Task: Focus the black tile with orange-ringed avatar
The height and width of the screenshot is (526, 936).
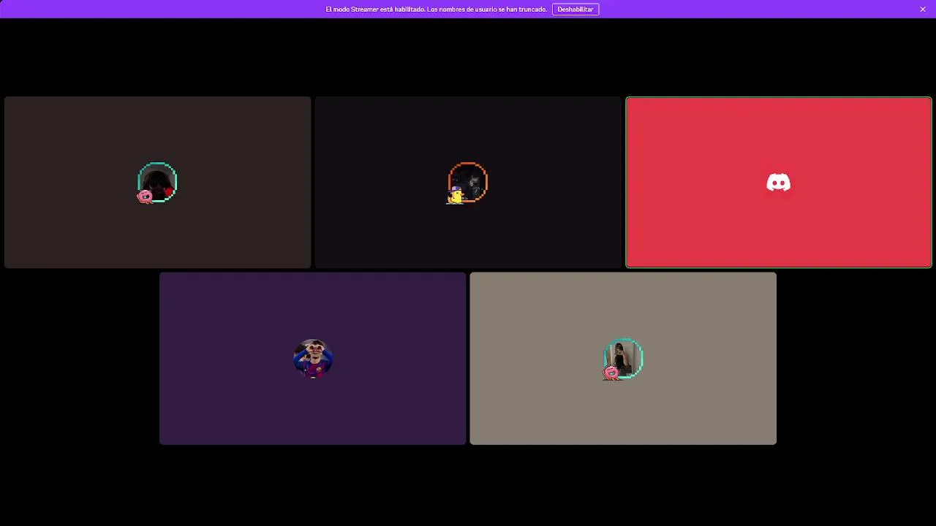Action: click(468, 183)
